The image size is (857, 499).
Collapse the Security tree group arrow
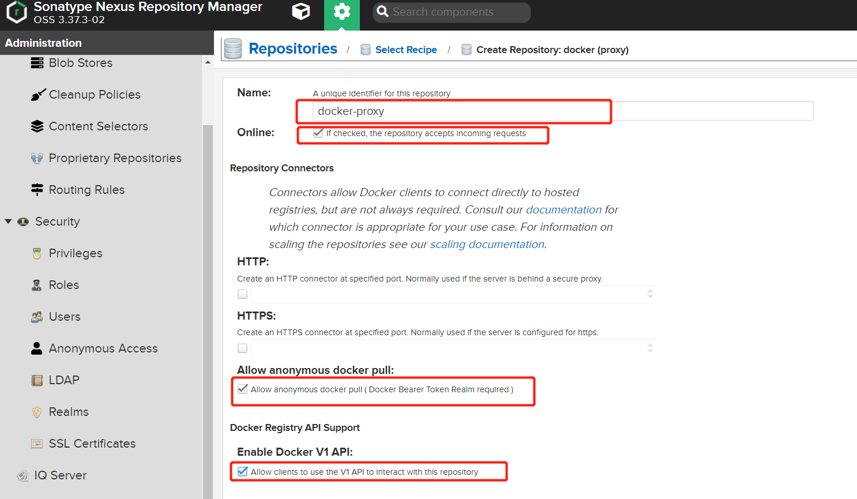(x=8, y=222)
